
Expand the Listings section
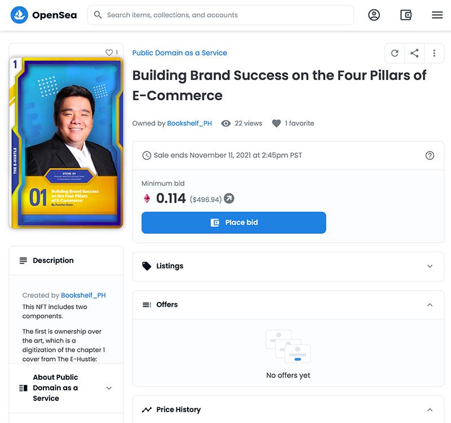430,266
